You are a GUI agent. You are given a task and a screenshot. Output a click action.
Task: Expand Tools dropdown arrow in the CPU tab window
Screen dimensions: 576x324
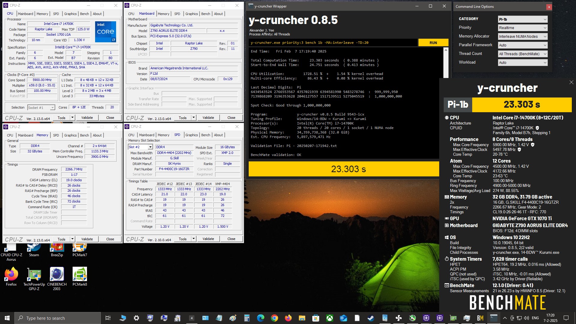point(72,118)
